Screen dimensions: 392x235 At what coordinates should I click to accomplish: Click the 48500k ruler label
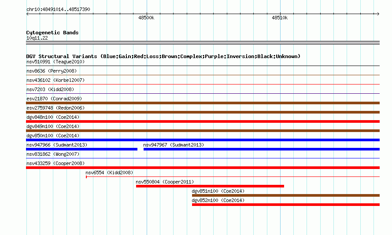click(146, 18)
